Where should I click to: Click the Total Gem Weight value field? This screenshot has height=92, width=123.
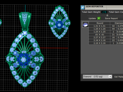click(104, 12)
